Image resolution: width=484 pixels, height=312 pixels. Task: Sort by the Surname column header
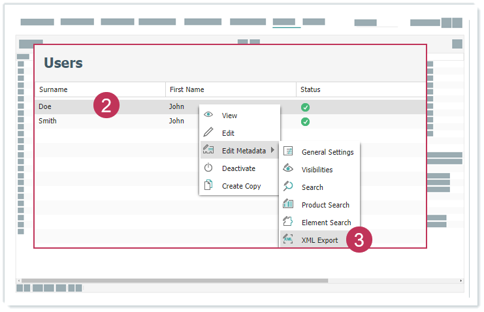click(54, 89)
